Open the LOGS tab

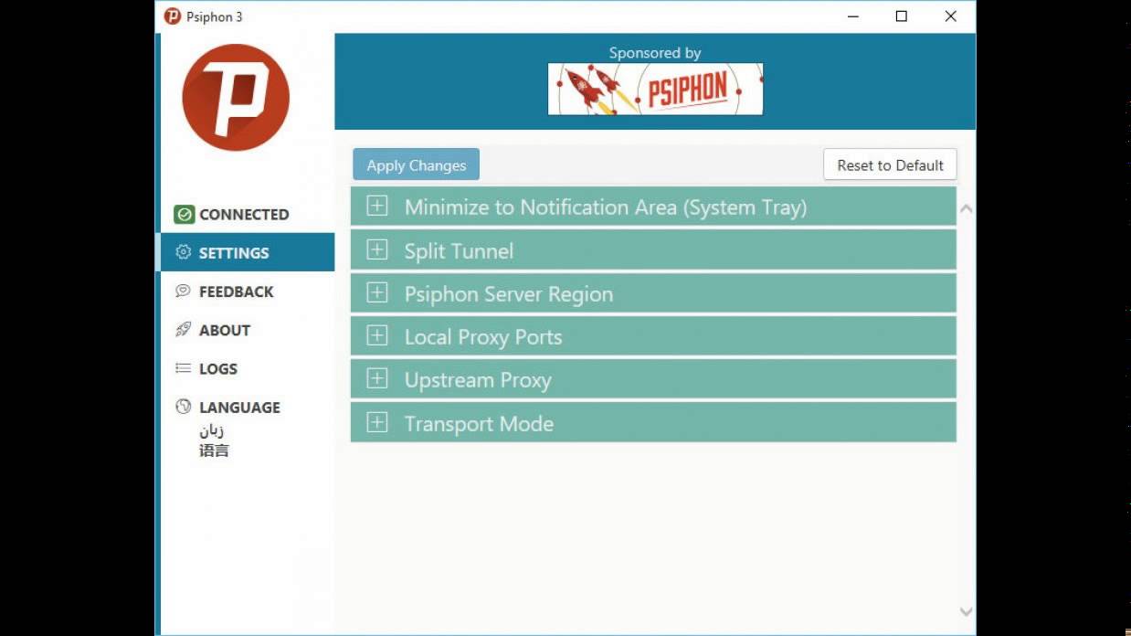pos(248,368)
